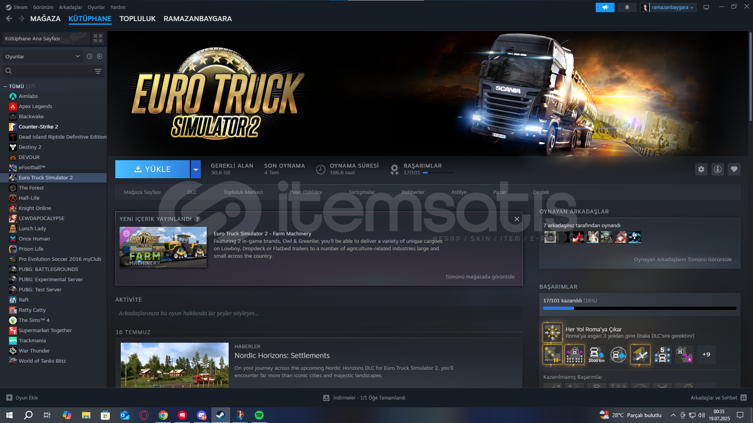The height and width of the screenshot is (423, 753).
Task: Switch to Big Picture mode monitor icon
Action: tap(706, 7)
